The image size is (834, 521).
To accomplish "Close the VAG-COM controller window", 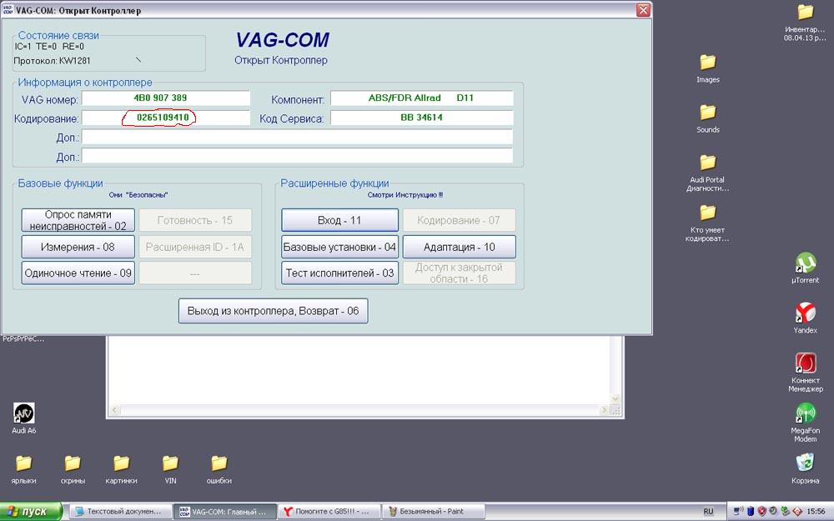I will 643,10.
